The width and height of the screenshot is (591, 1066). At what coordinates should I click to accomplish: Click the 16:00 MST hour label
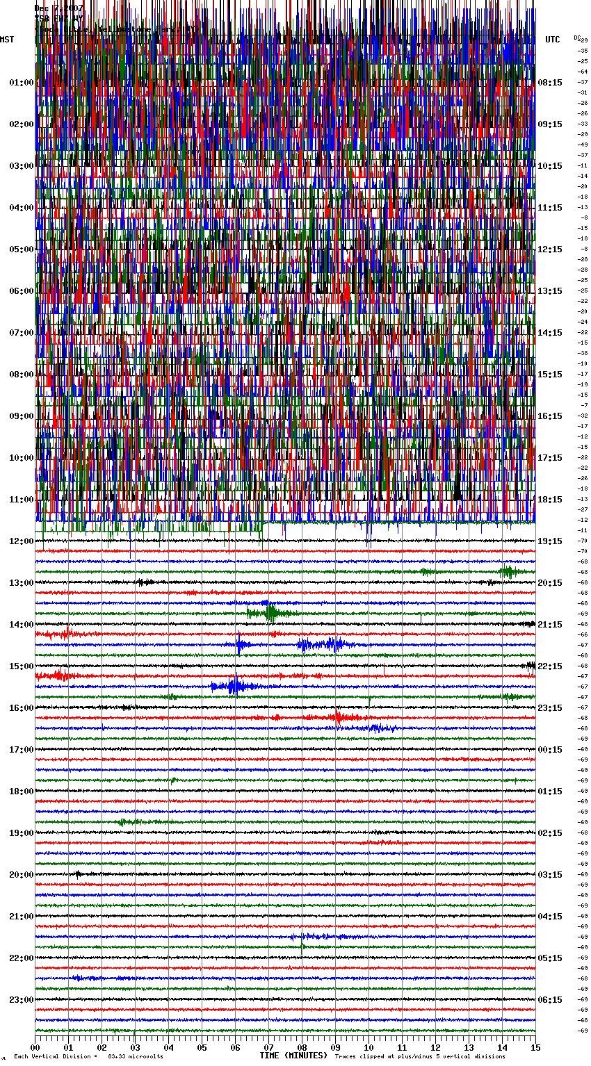click(x=22, y=708)
